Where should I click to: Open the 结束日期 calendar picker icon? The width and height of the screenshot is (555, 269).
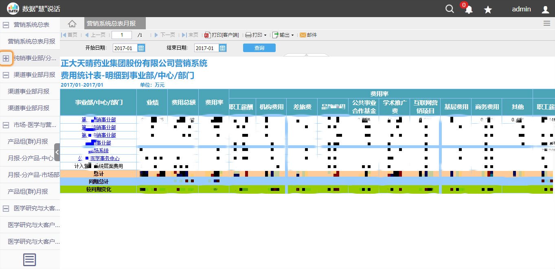pyautogui.click(x=223, y=48)
